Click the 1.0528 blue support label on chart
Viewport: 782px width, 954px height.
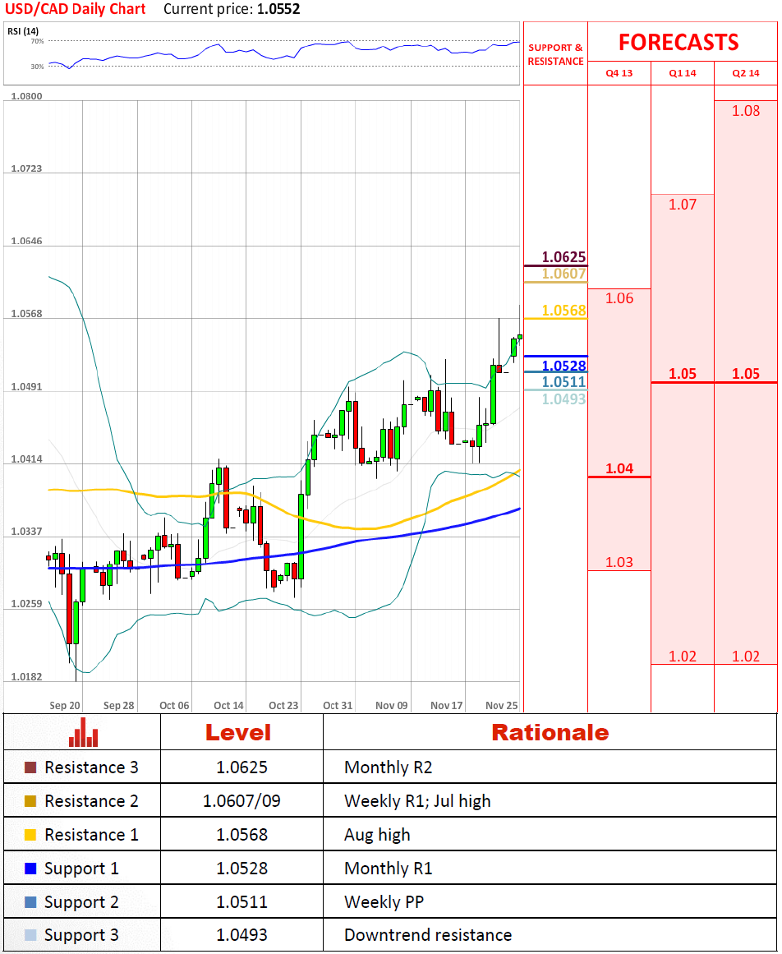pos(563,366)
